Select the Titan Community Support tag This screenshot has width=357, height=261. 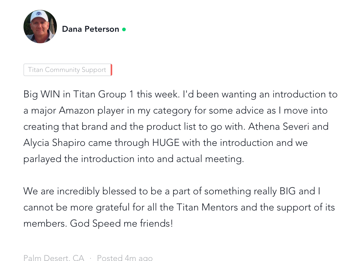click(x=67, y=70)
